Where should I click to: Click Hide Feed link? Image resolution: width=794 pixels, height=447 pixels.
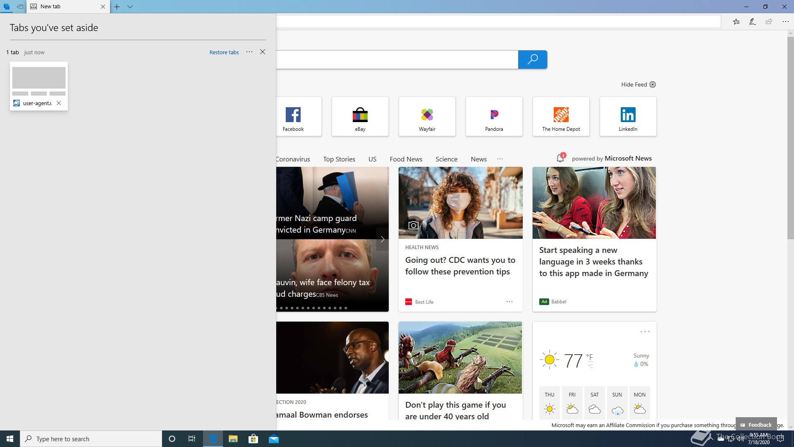[x=634, y=84]
